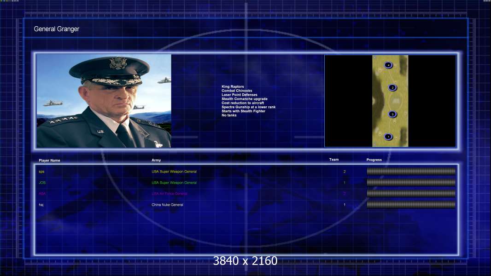Click the China Nuke General army entry

click(x=168, y=205)
